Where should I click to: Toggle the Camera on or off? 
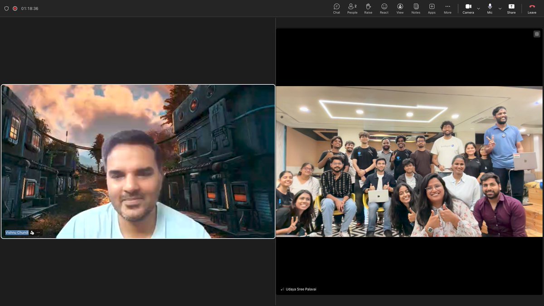(468, 8)
